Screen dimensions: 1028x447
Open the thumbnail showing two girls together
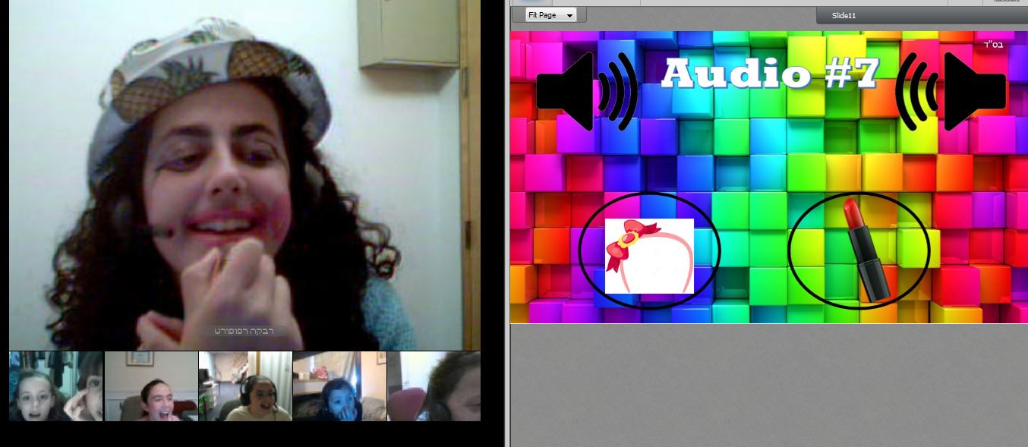pyautogui.click(x=56, y=386)
